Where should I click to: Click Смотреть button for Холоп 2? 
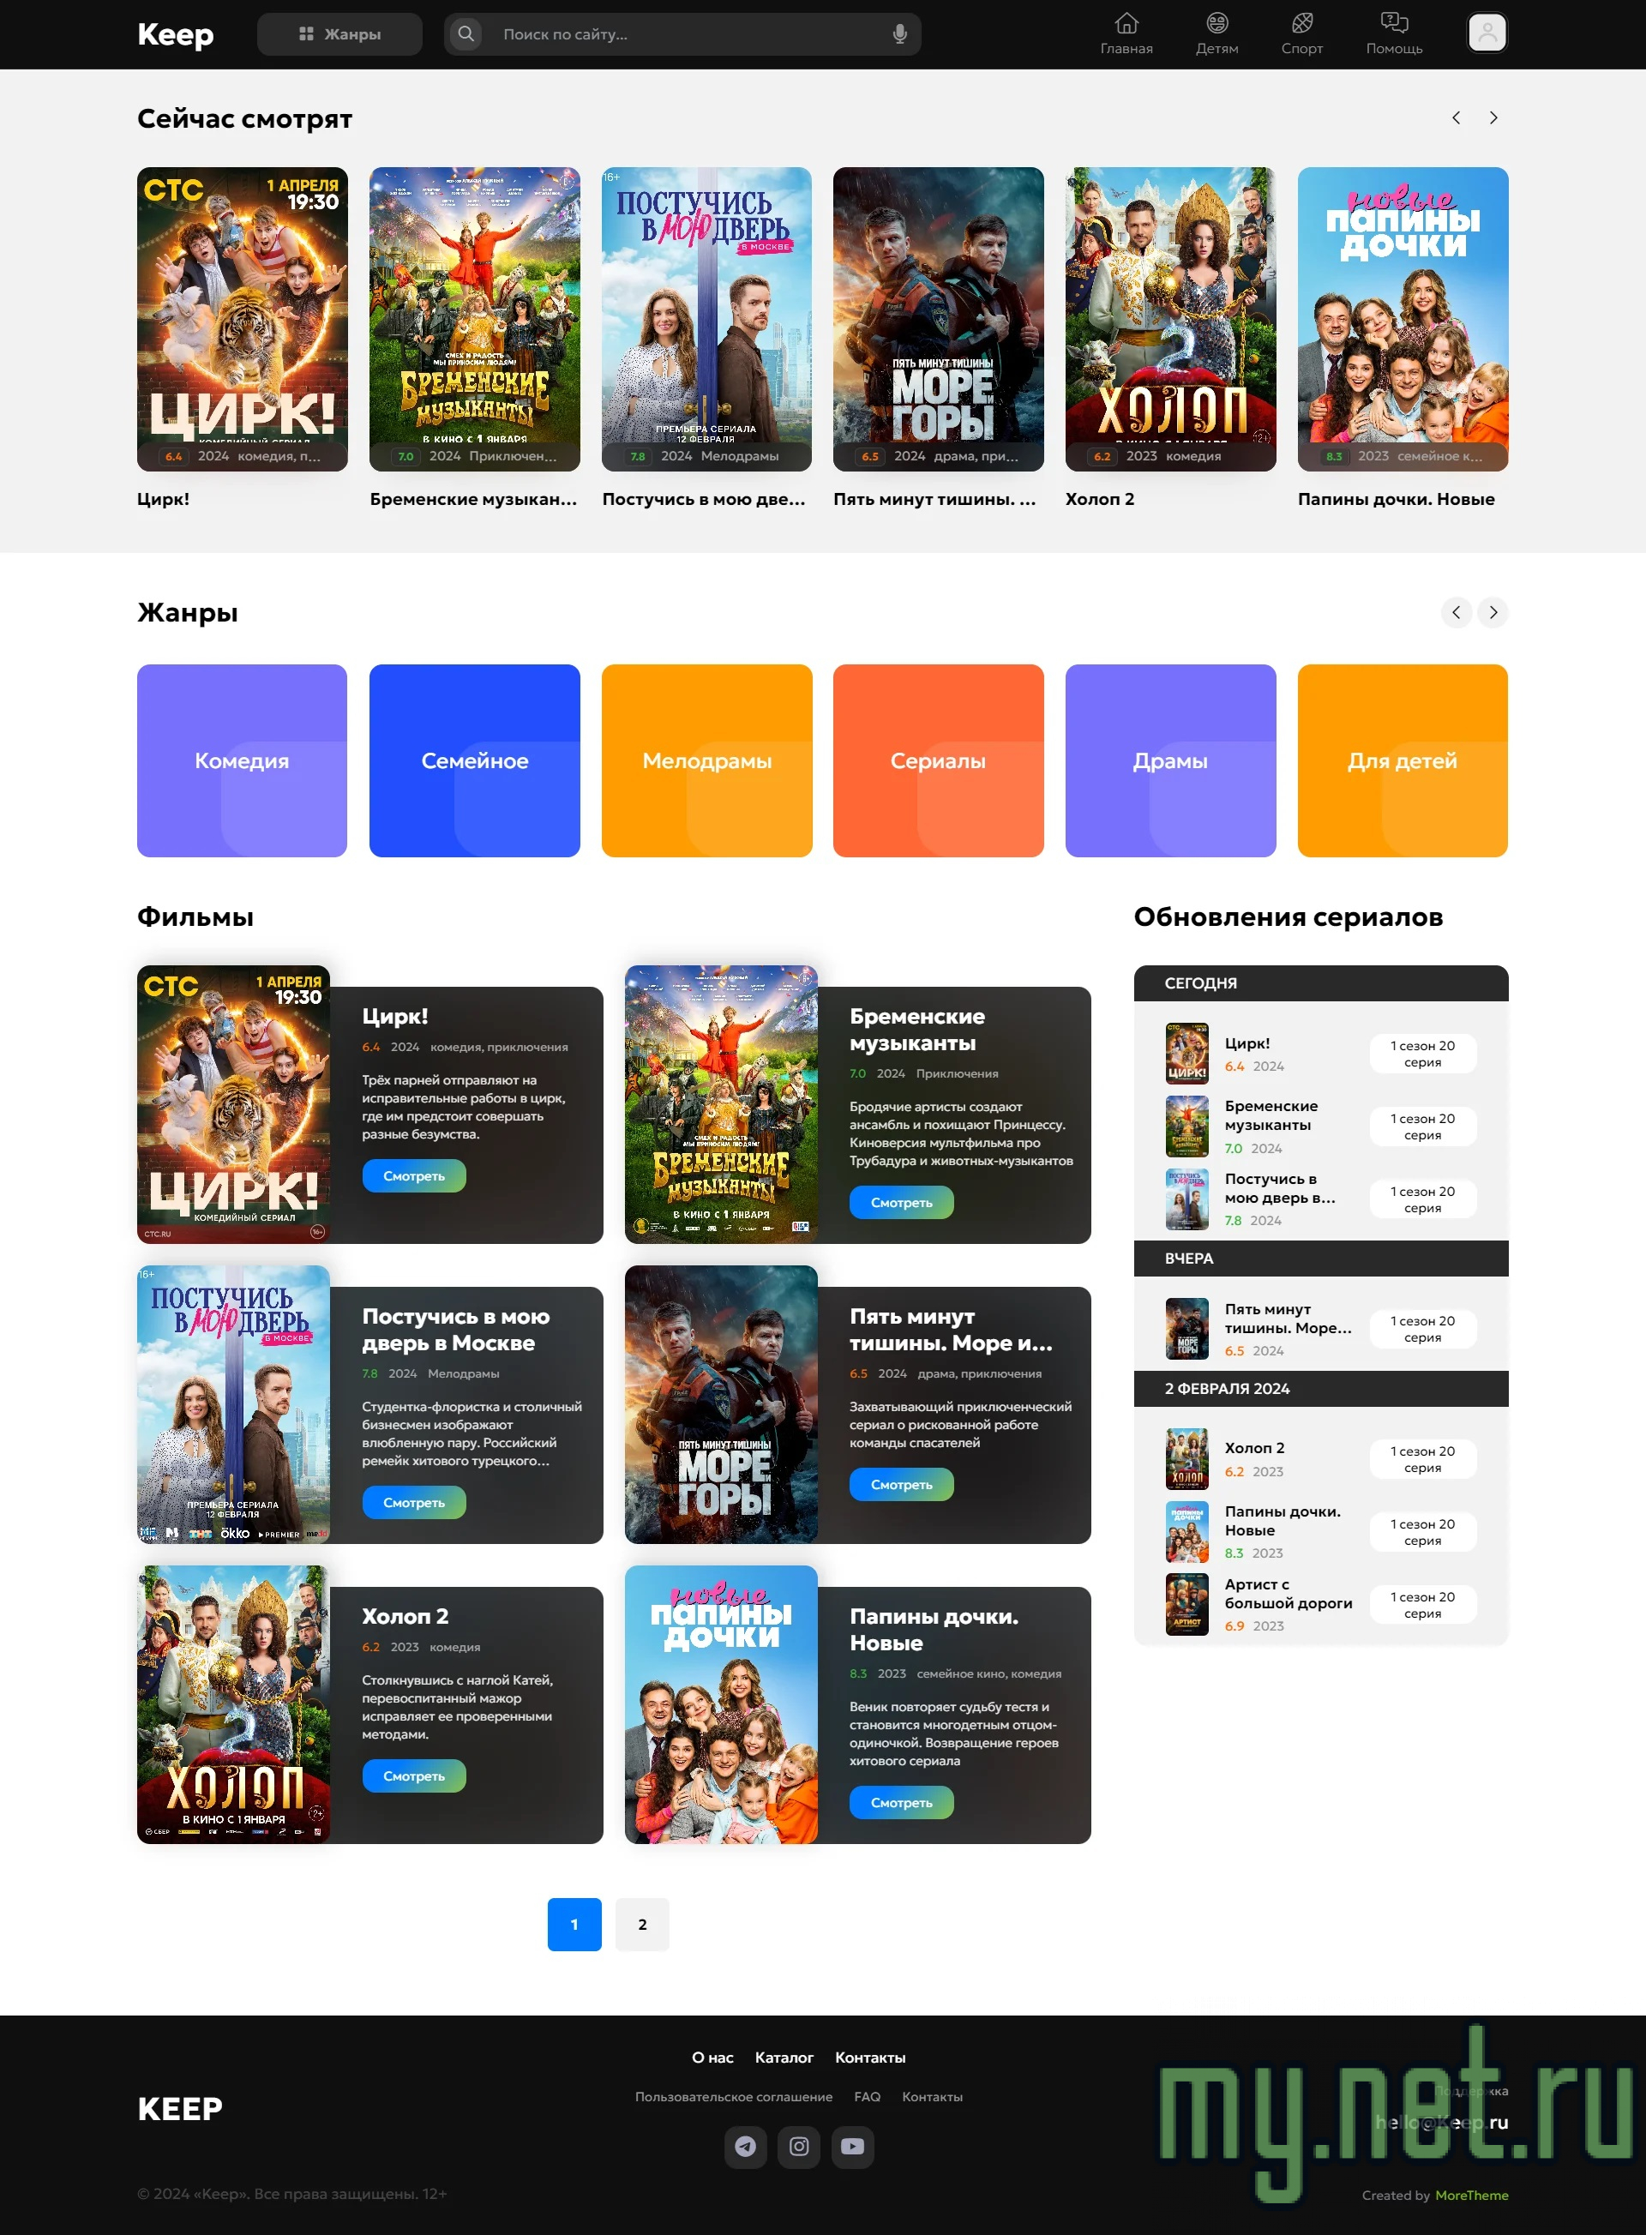[413, 1775]
